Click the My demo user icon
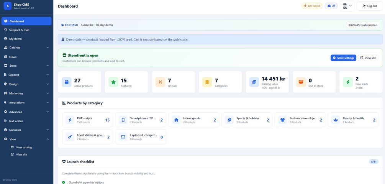 click(x=6, y=39)
